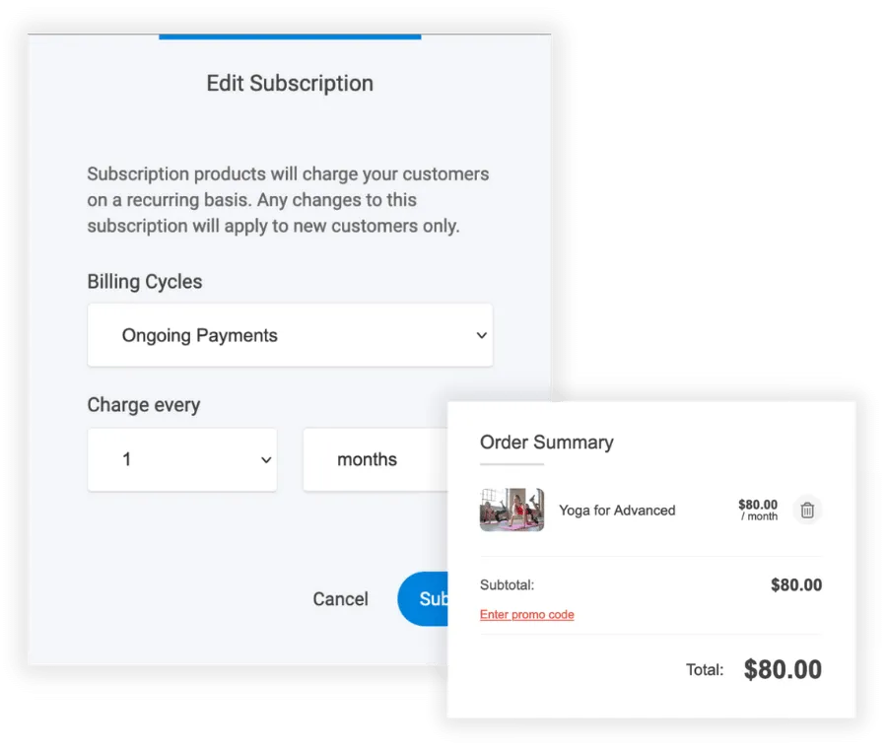Screen dimensions: 886x753
Task: Click the Charge every label
Action: tap(144, 404)
